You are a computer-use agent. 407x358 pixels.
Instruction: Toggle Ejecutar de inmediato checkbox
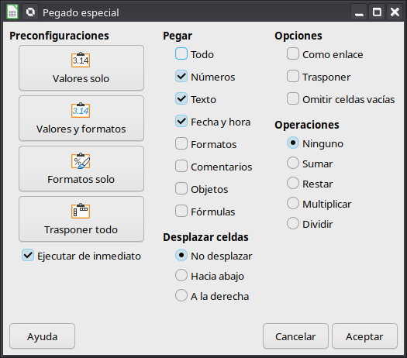(x=28, y=255)
